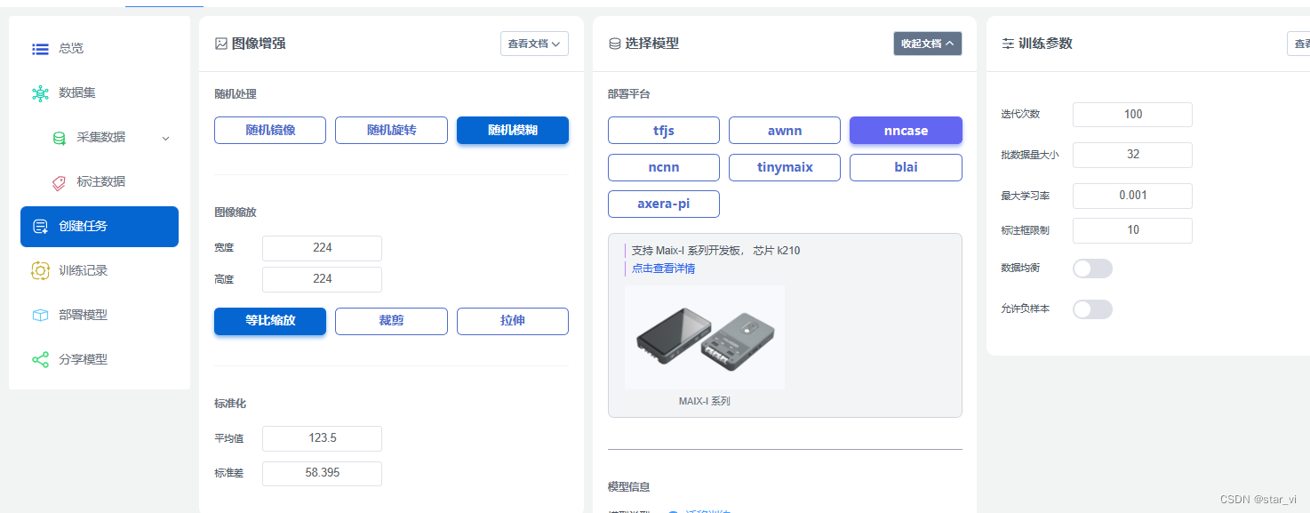Click the 宽度 input field
Viewport: 1310px width, 513px height.
322,248
